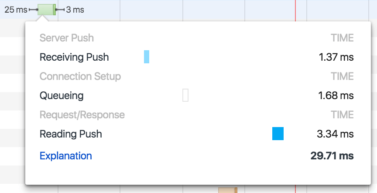Click the Explanation link

tap(65, 156)
